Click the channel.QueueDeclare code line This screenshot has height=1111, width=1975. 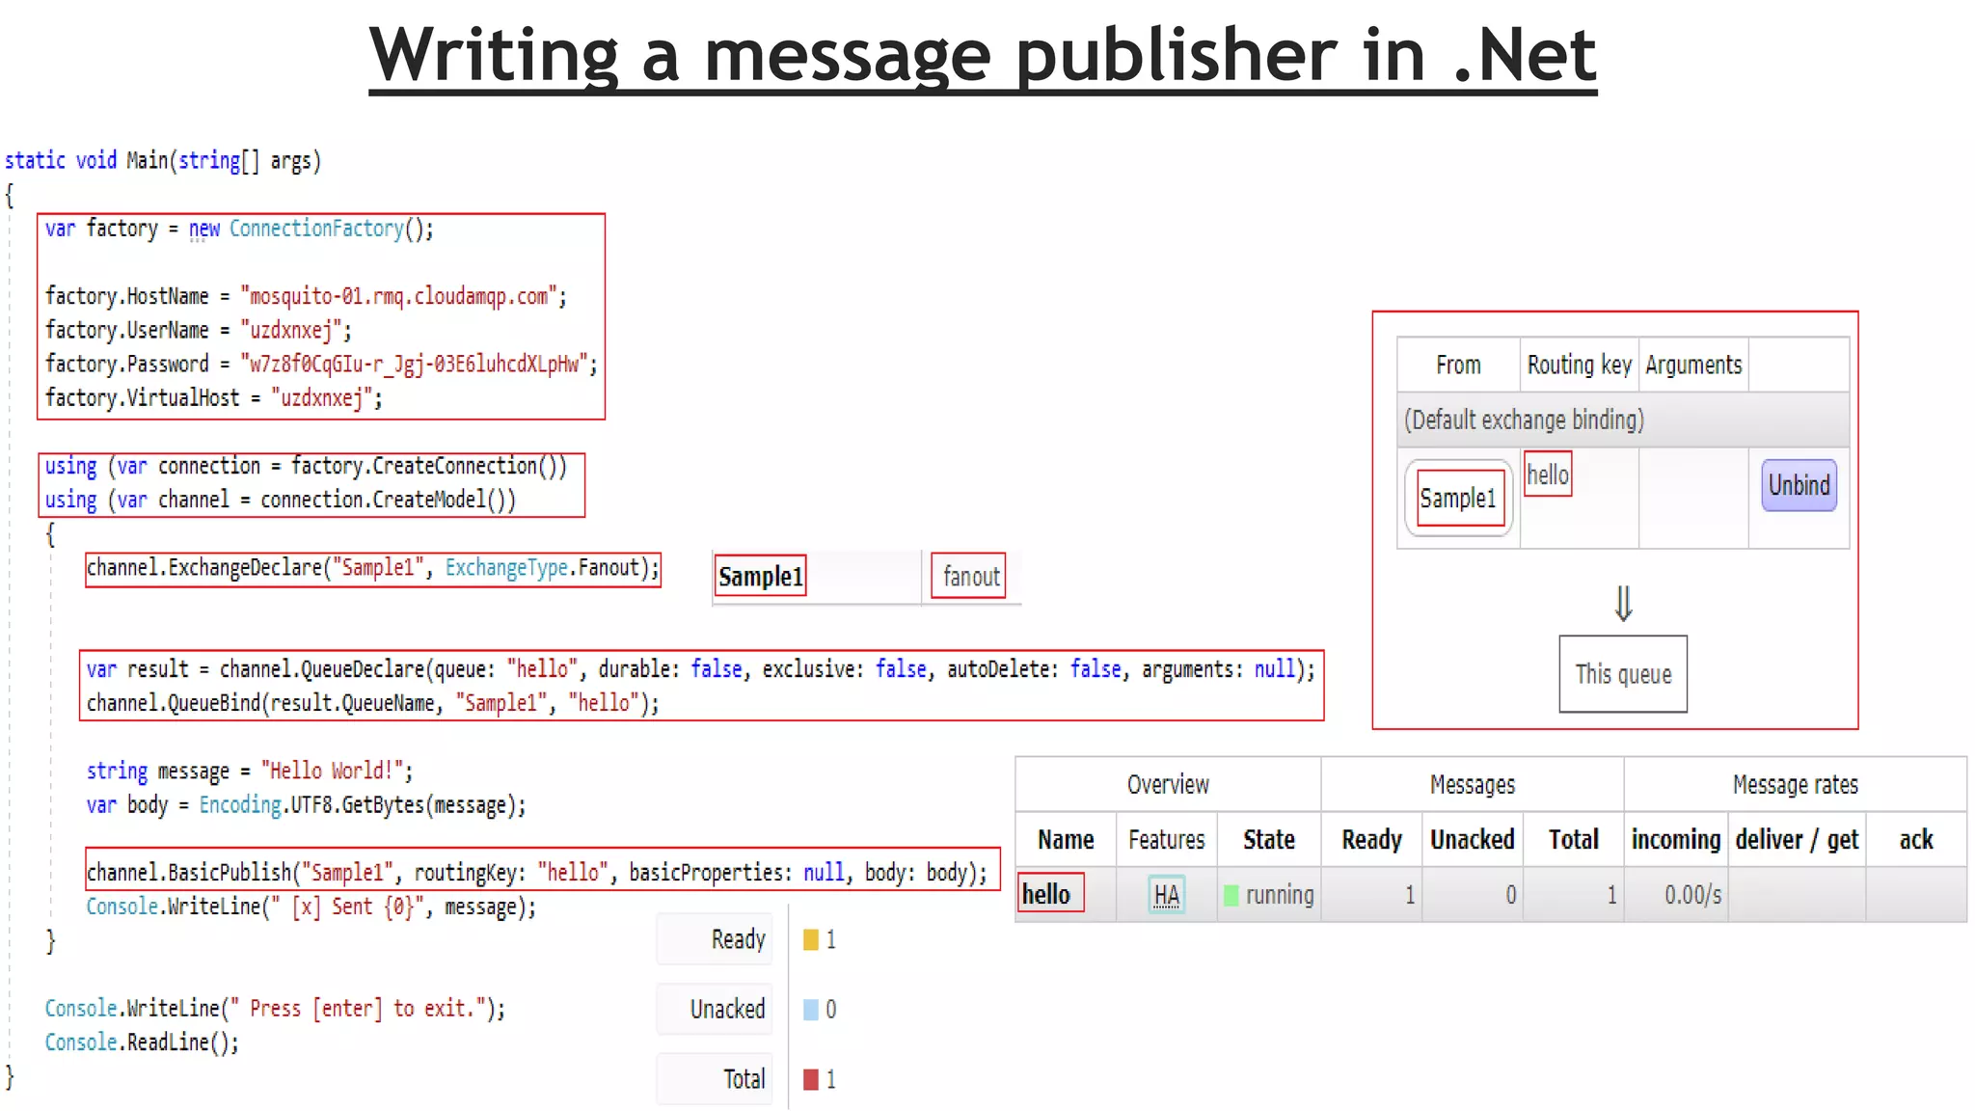click(701, 669)
